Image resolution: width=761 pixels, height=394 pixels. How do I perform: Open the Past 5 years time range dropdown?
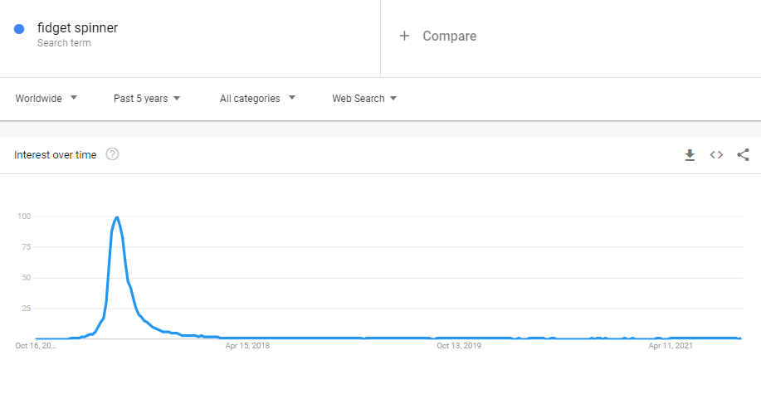point(147,99)
